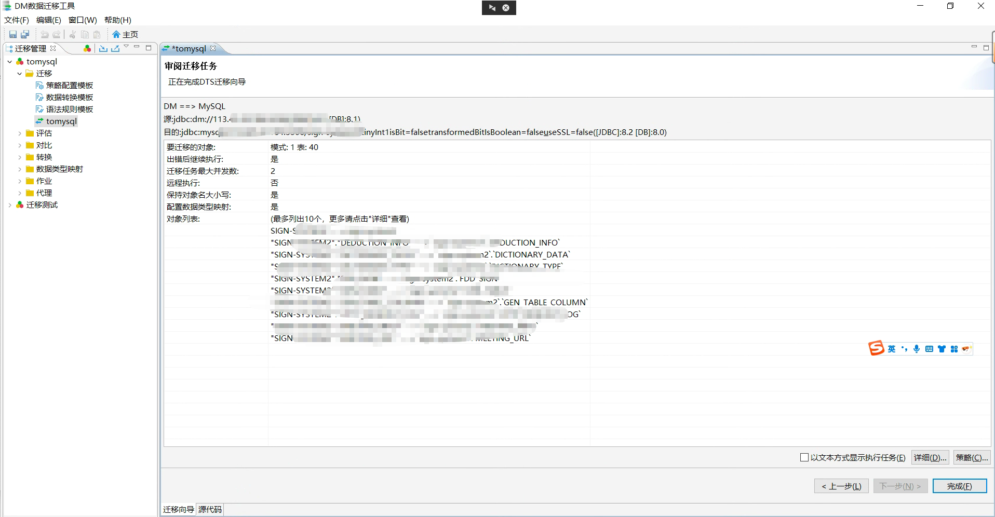
Task: Click the import arrow icon in 迁移管理 panel
Action: pos(103,48)
